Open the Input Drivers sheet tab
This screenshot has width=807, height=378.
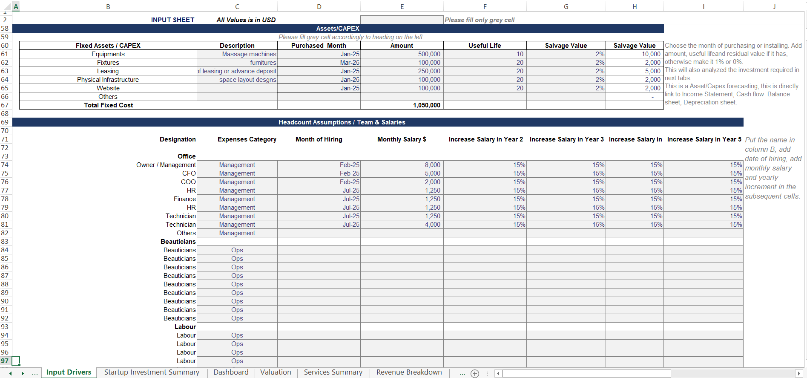pyautogui.click(x=69, y=372)
